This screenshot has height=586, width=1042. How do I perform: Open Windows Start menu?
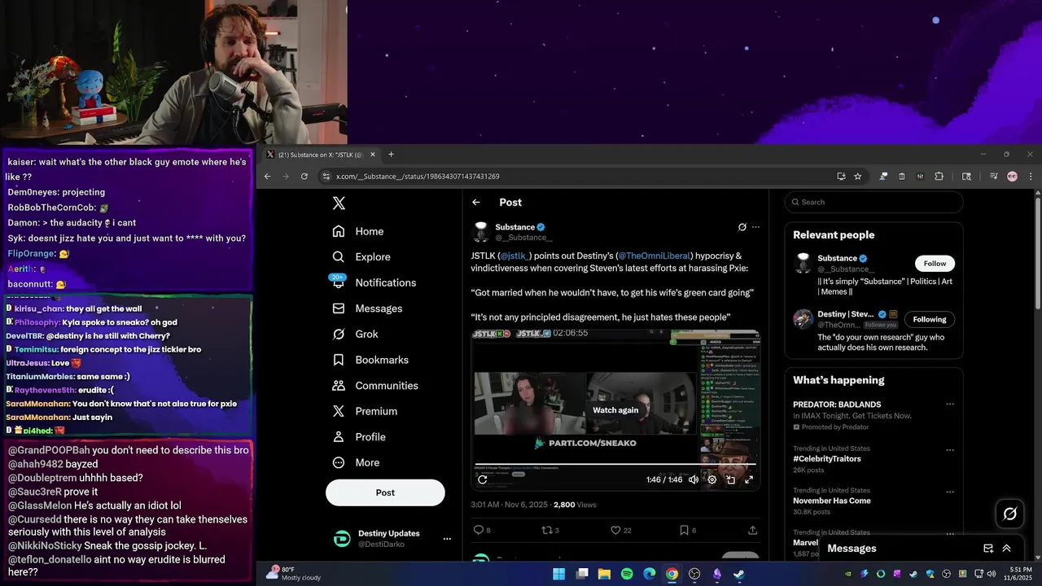[559, 574]
